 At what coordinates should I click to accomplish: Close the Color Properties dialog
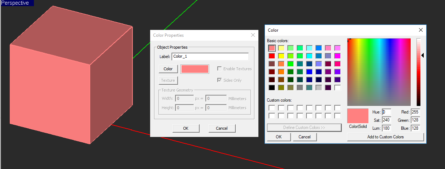(253, 35)
